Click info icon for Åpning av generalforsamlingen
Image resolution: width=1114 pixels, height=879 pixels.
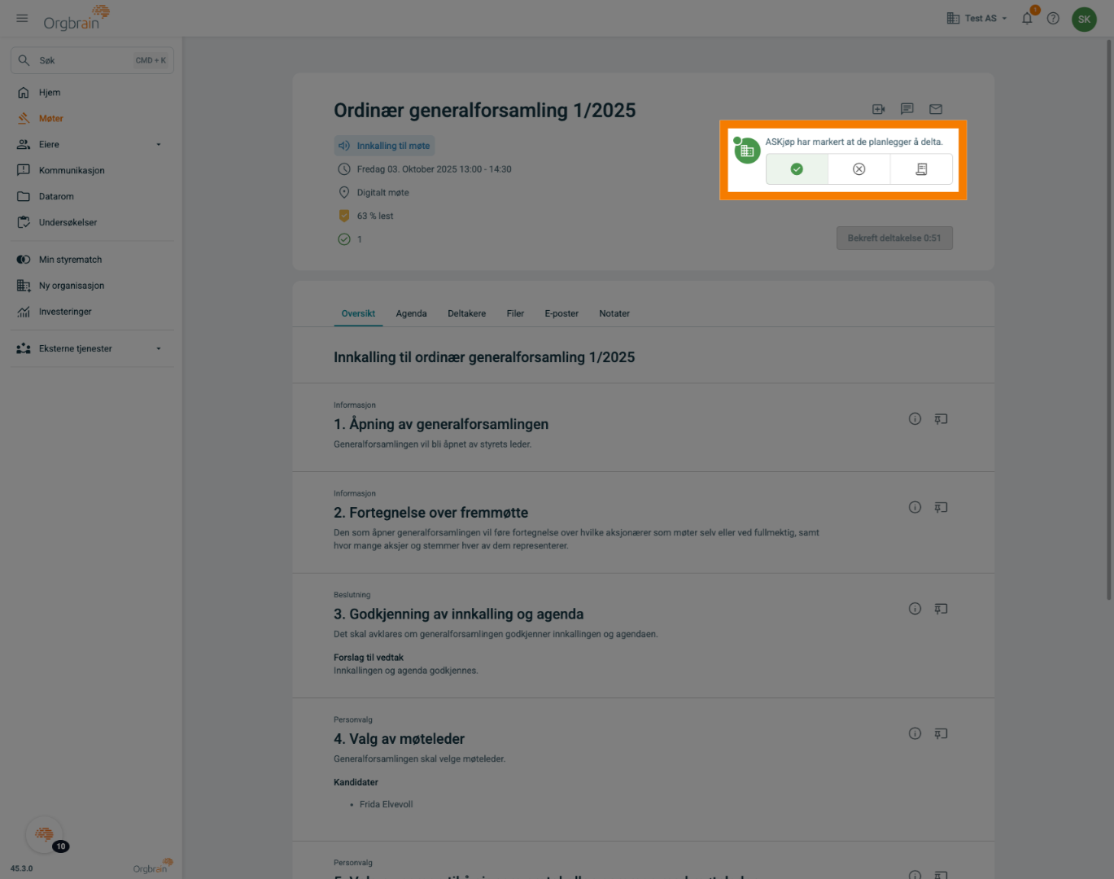point(915,419)
